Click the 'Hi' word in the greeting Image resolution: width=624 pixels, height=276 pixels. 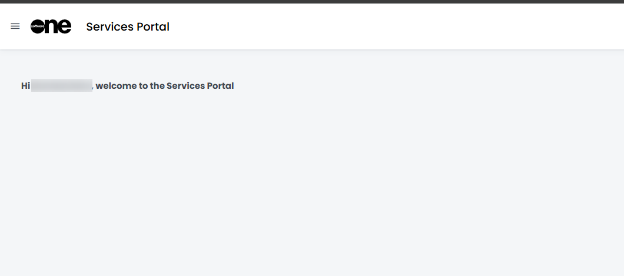pyautogui.click(x=25, y=86)
